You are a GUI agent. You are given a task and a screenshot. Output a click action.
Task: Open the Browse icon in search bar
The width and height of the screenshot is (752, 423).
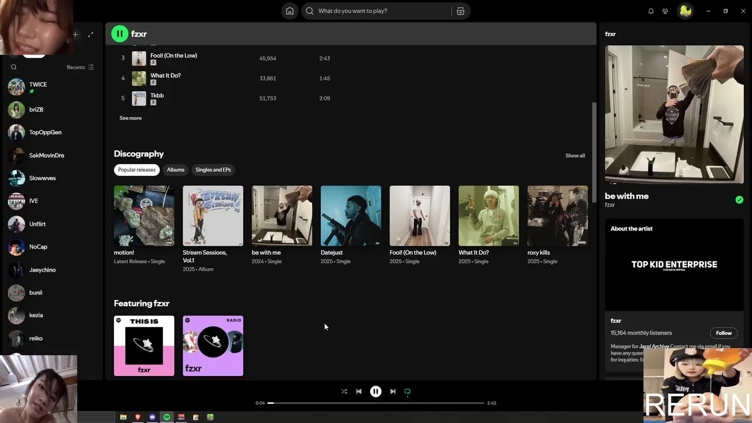(461, 11)
